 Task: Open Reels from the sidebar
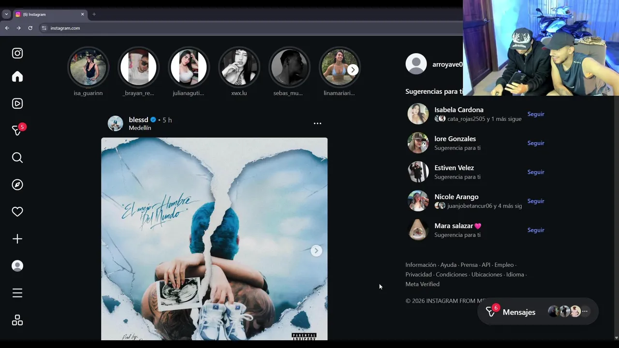(x=17, y=103)
